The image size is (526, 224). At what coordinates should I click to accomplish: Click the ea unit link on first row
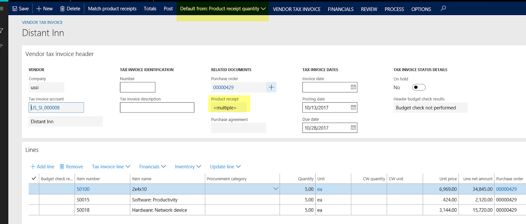320,189
